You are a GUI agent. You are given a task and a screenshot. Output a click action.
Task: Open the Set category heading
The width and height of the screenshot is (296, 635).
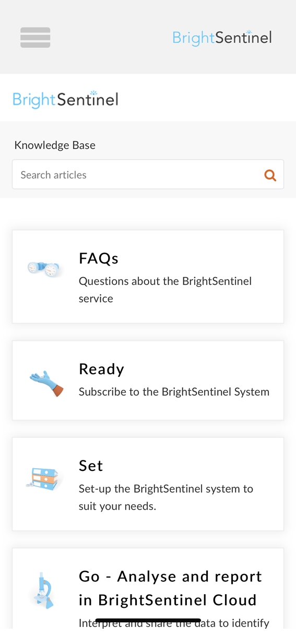(x=91, y=466)
